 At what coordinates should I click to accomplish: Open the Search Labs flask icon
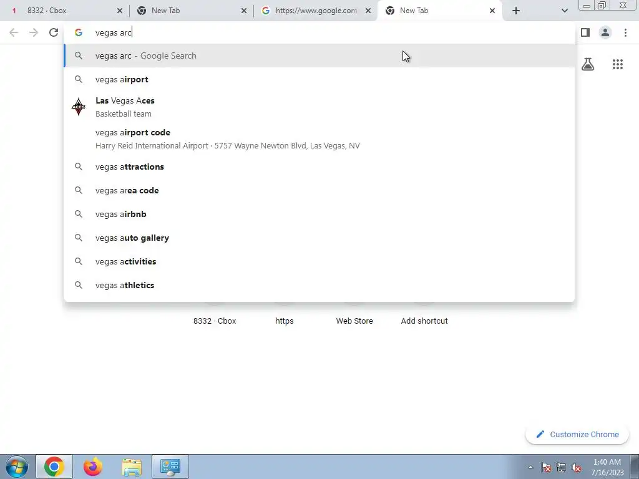588,64
